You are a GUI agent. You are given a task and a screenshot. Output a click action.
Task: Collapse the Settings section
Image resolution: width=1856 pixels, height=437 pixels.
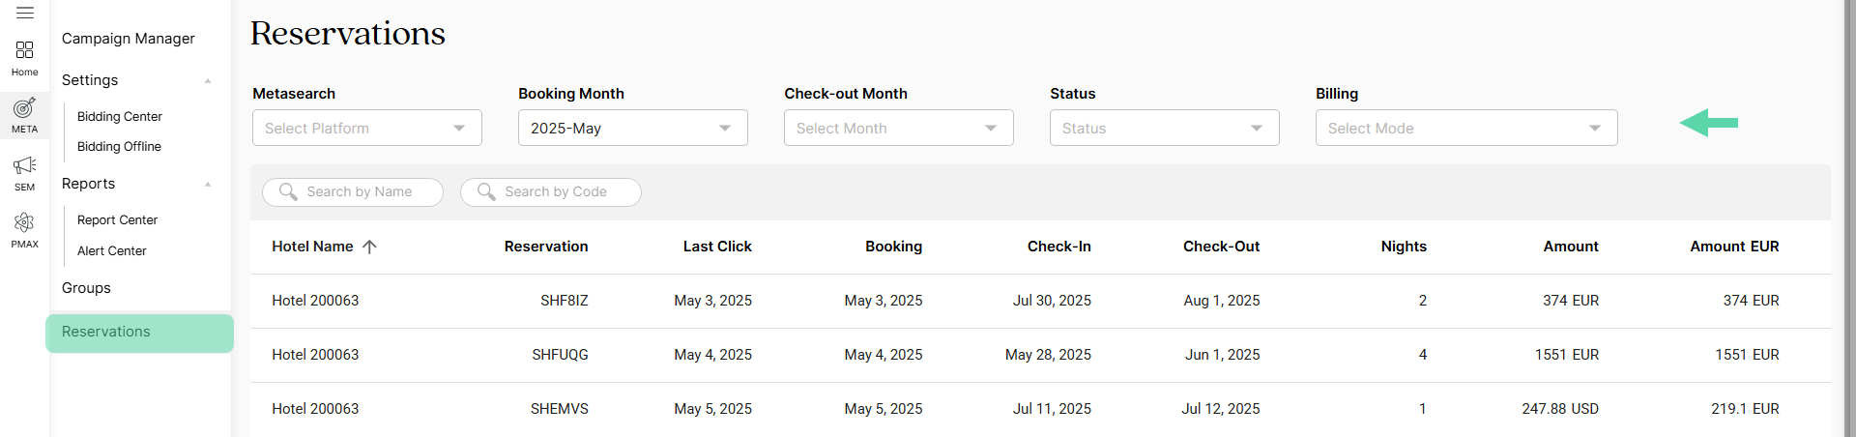(208, 81)
